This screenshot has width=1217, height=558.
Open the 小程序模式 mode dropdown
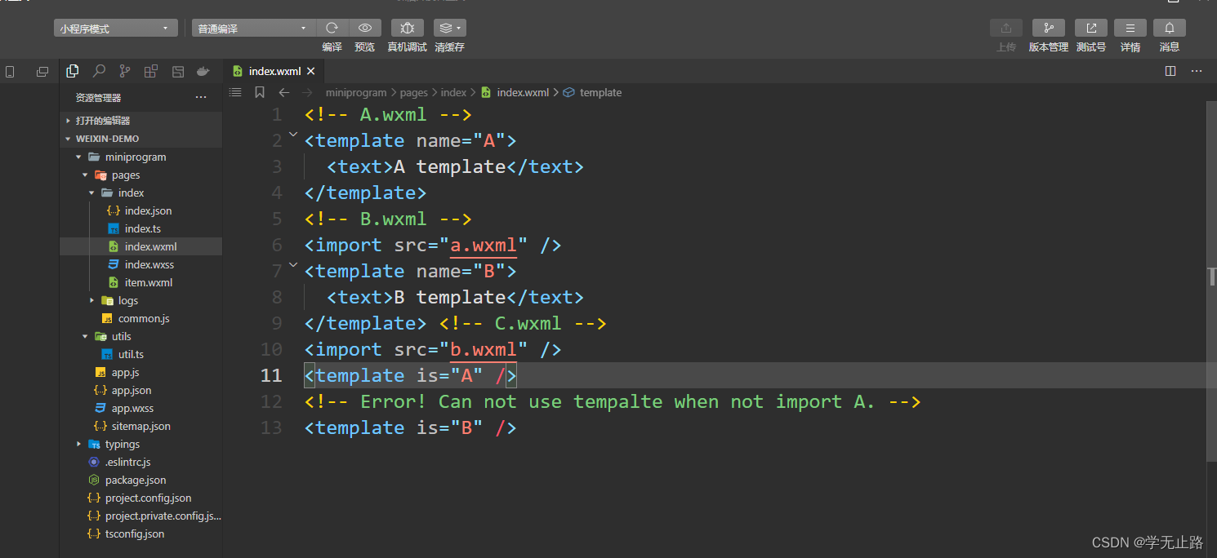coord(116,29)
